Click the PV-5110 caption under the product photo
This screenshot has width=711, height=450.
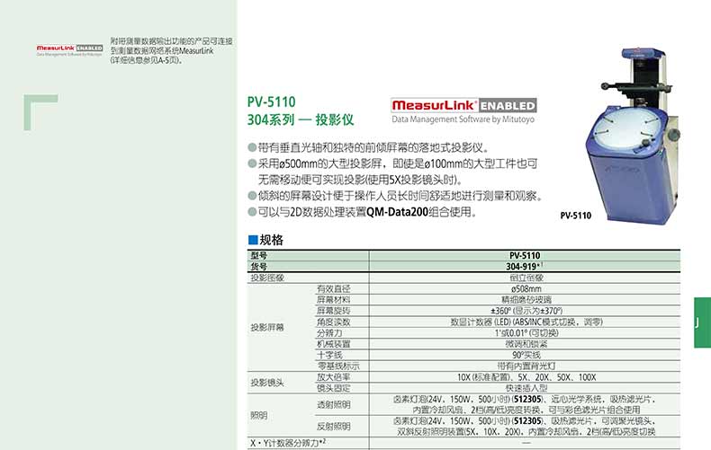[575, 216]
